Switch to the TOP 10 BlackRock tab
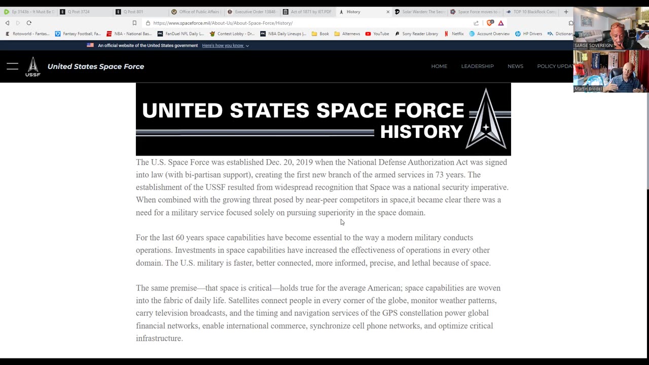The height and width of the screenshot is (365, 649). coord(531,12)
